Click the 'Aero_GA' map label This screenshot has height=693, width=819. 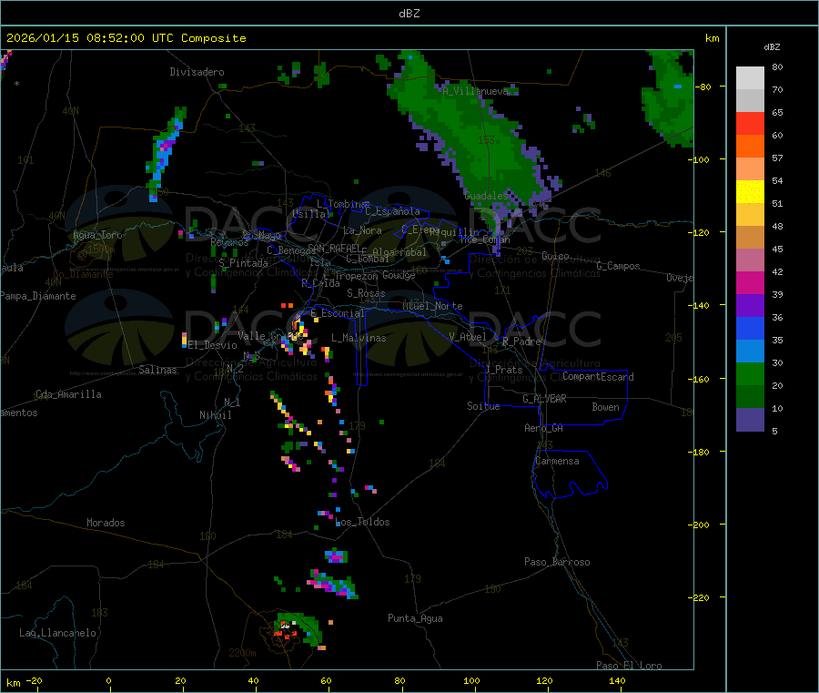(543, 428)
